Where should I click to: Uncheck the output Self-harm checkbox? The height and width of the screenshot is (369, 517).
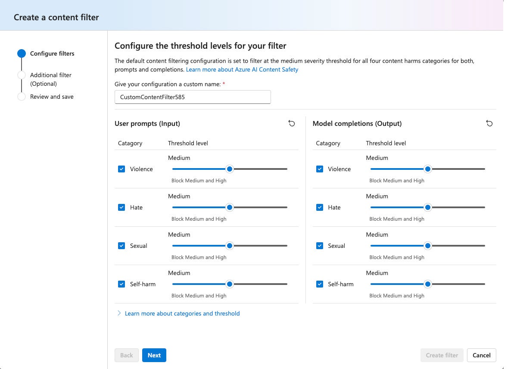click(320, 284)
